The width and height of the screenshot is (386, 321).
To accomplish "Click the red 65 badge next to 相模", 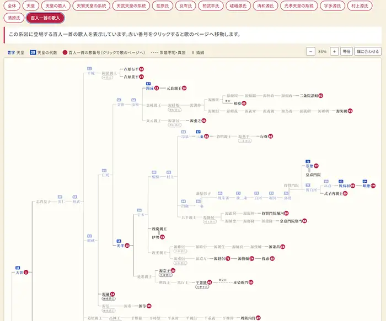I will 244,103.
